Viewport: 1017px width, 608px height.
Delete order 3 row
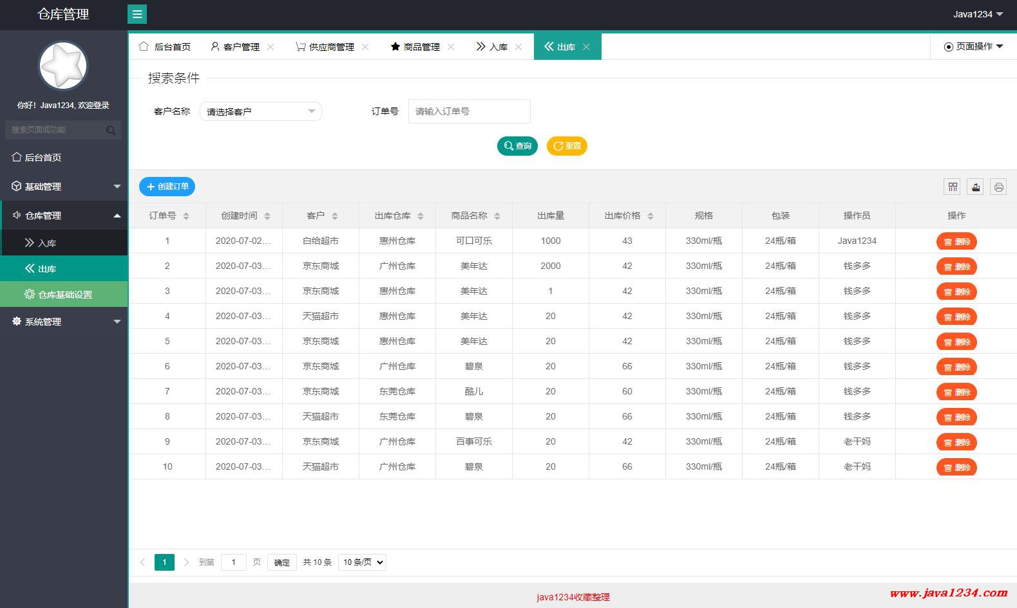(x=956, y=292)
